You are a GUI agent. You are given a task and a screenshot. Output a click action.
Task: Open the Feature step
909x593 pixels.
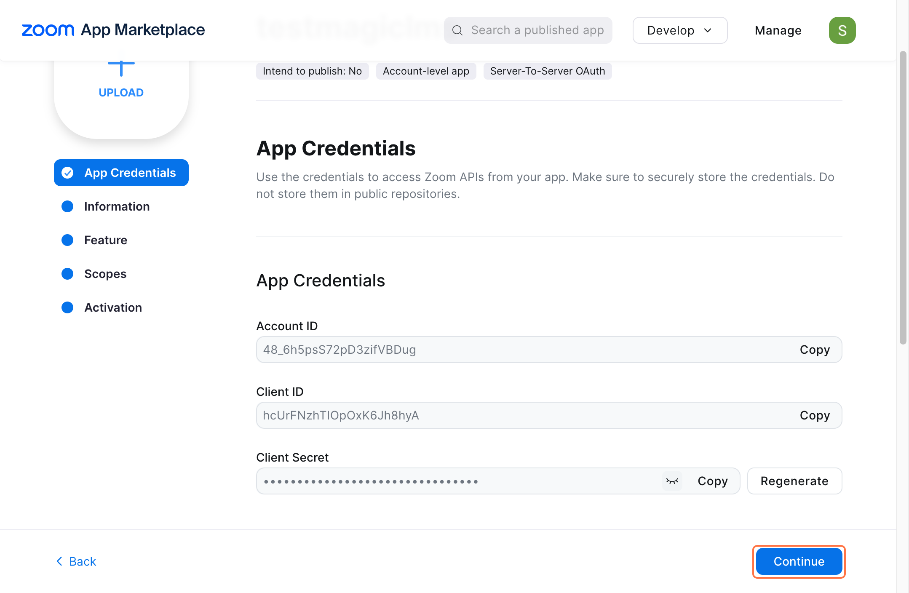click(x=105, y=240)
